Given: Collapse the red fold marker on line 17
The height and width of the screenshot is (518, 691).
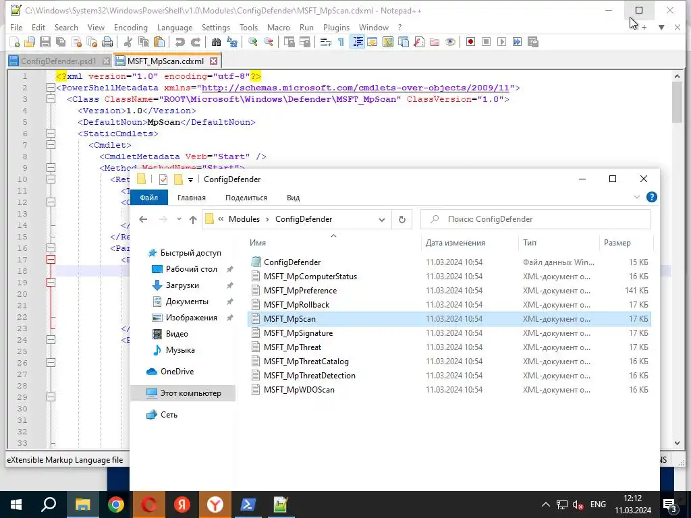Looking at the screenshot, I should tap(51, 260).
